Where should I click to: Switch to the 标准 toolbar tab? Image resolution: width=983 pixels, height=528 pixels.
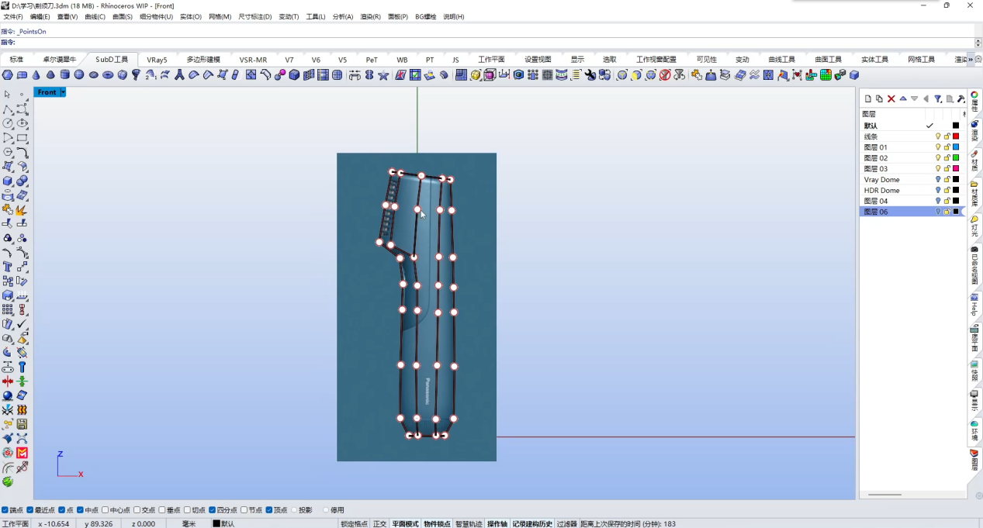click(16, 60)
